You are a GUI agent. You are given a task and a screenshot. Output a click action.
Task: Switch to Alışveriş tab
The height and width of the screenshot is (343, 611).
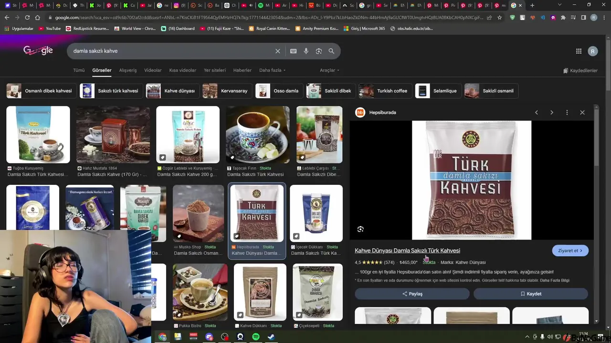(128, 70)
